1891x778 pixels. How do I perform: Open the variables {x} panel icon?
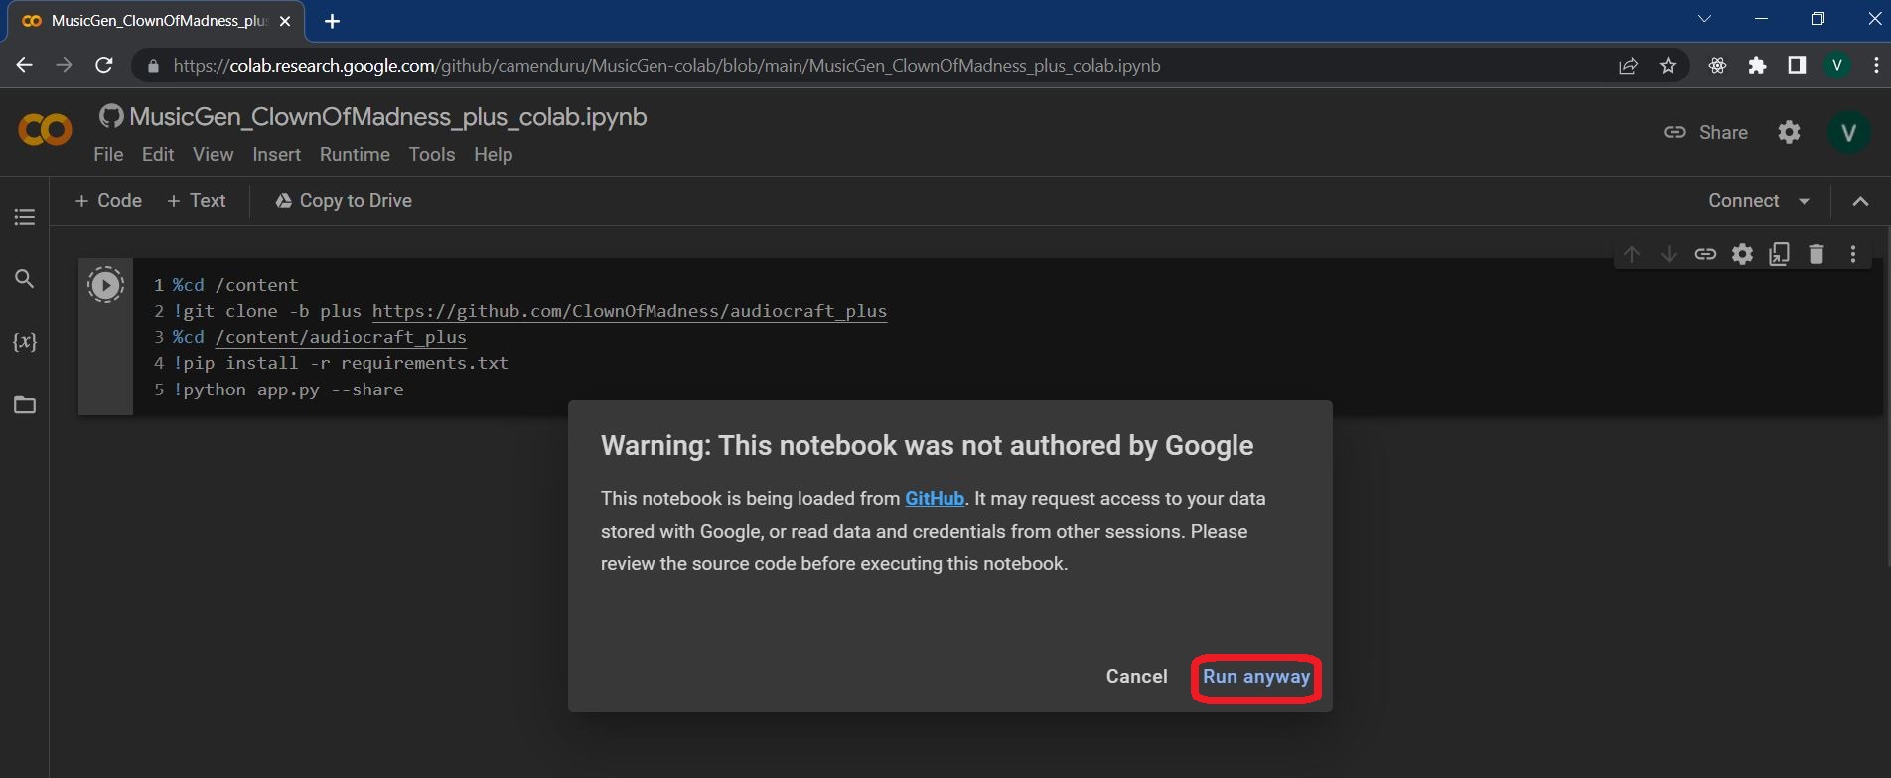pyautogui.click(x=25, y=342)
